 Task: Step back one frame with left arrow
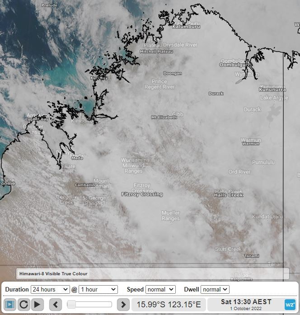(56, 304)
